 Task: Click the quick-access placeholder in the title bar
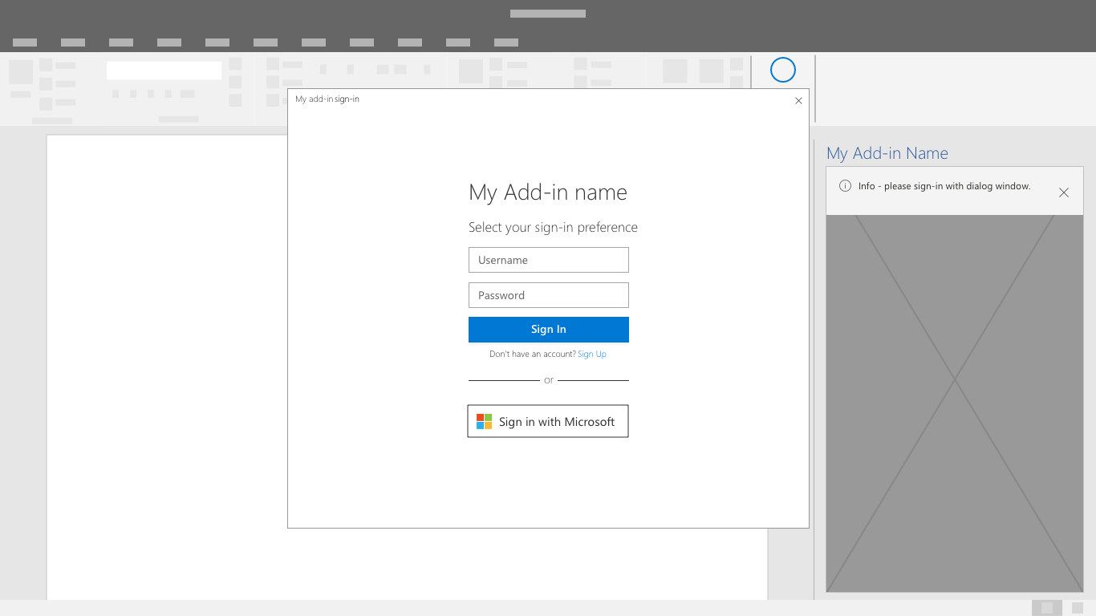[548, 13]
